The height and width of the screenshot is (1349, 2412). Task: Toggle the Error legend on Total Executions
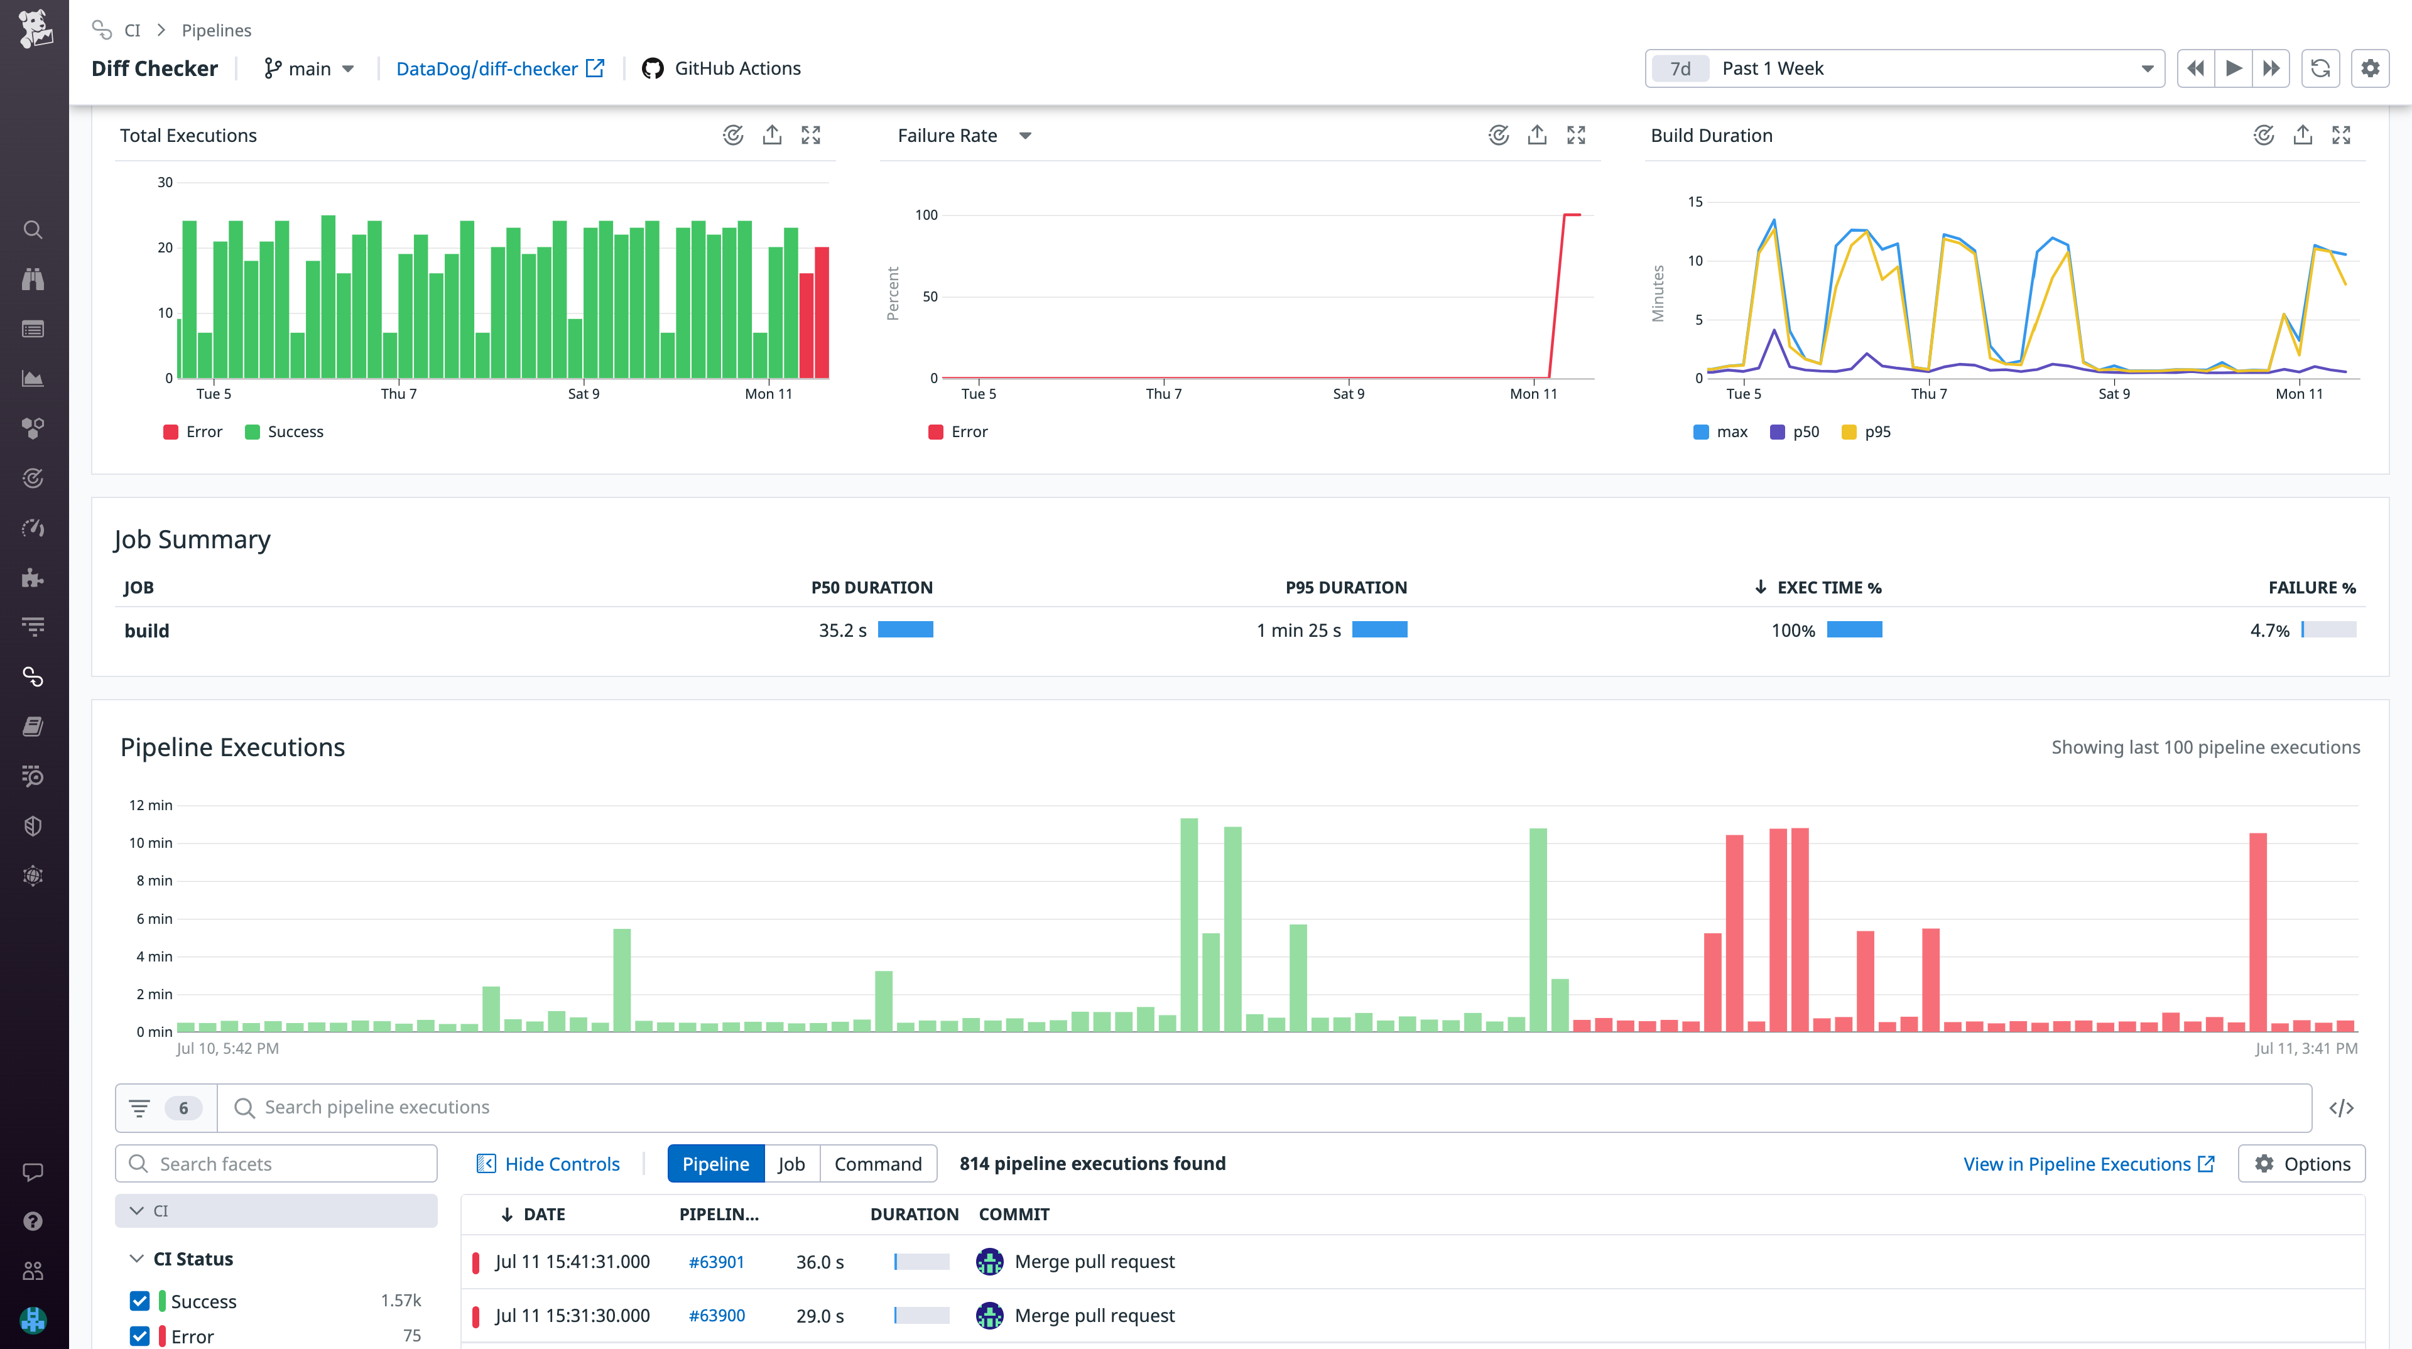192,431
